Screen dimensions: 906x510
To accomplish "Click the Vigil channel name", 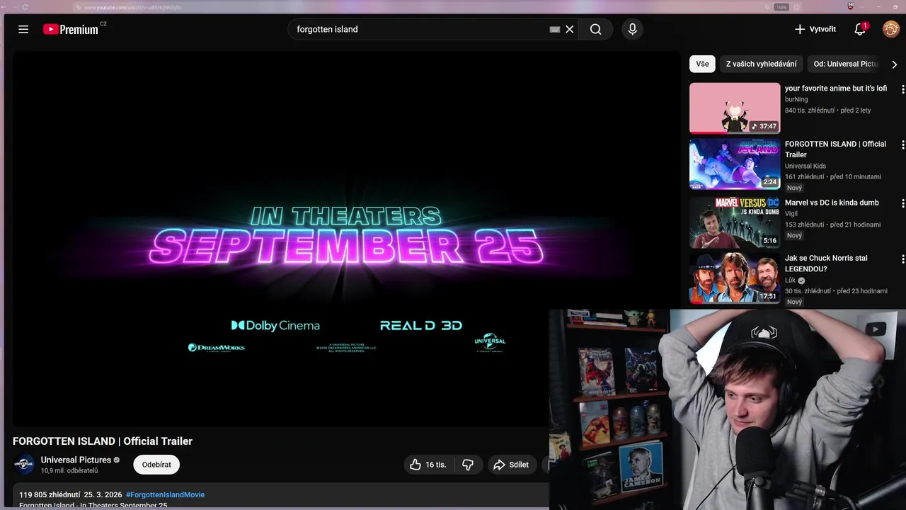I will [x=791, y=213].
